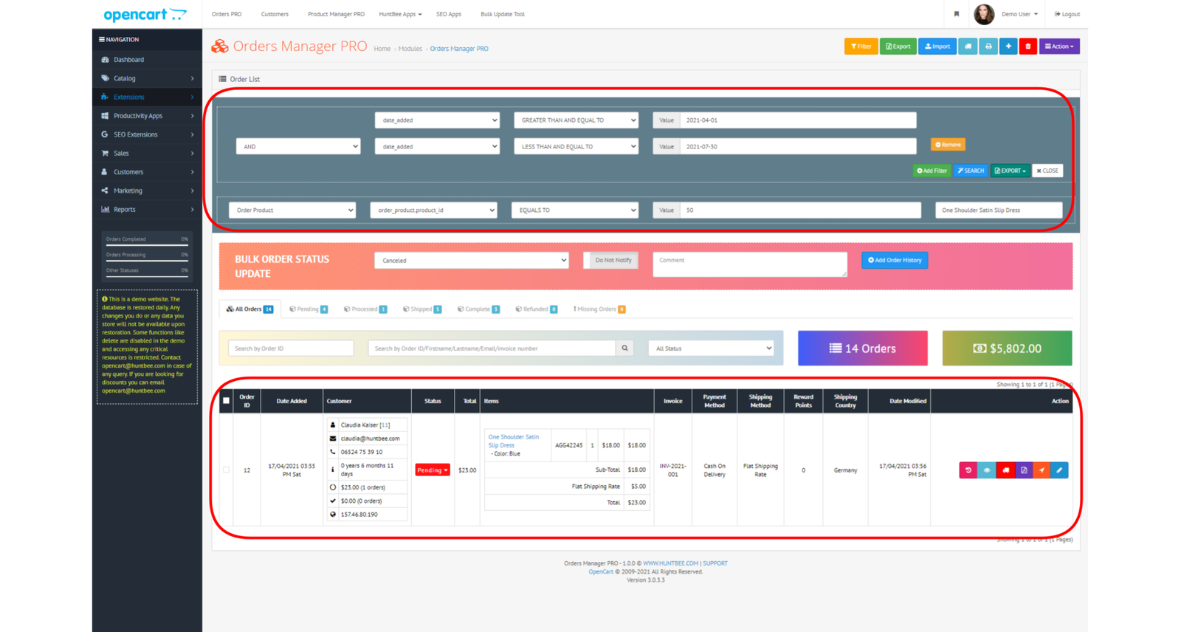1181x632 pixels.
Task: Click the magnifier search icon beside search field
Action: tap(625, 348)
